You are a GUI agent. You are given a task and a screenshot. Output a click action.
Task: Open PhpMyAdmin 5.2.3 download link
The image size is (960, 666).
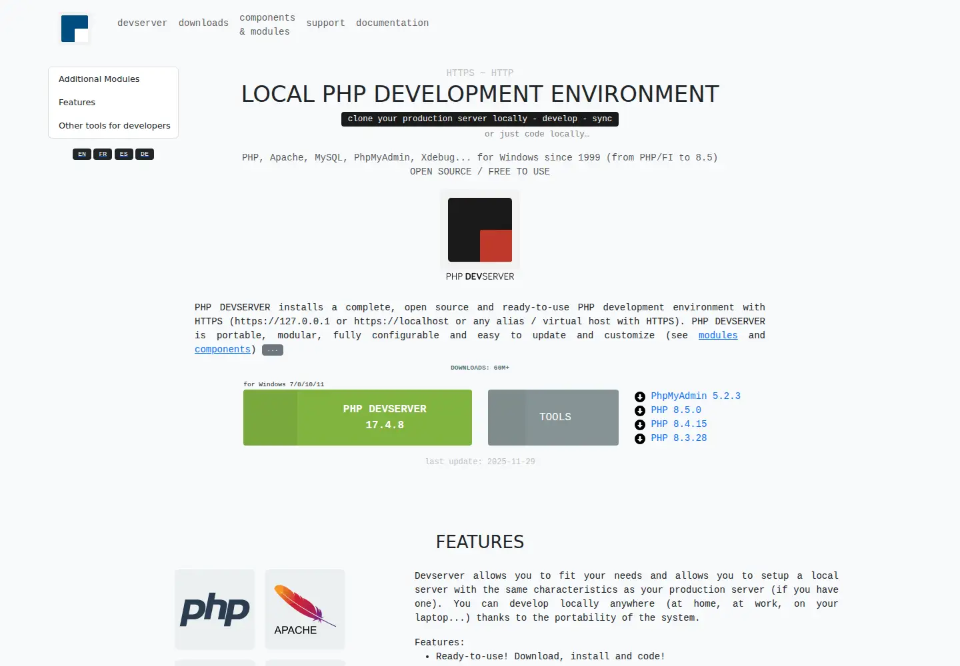click(x=696, y=396)
